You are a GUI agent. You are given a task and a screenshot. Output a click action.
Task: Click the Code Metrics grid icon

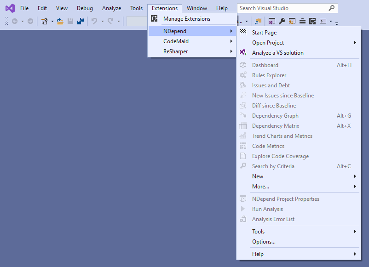pos(243,146)
